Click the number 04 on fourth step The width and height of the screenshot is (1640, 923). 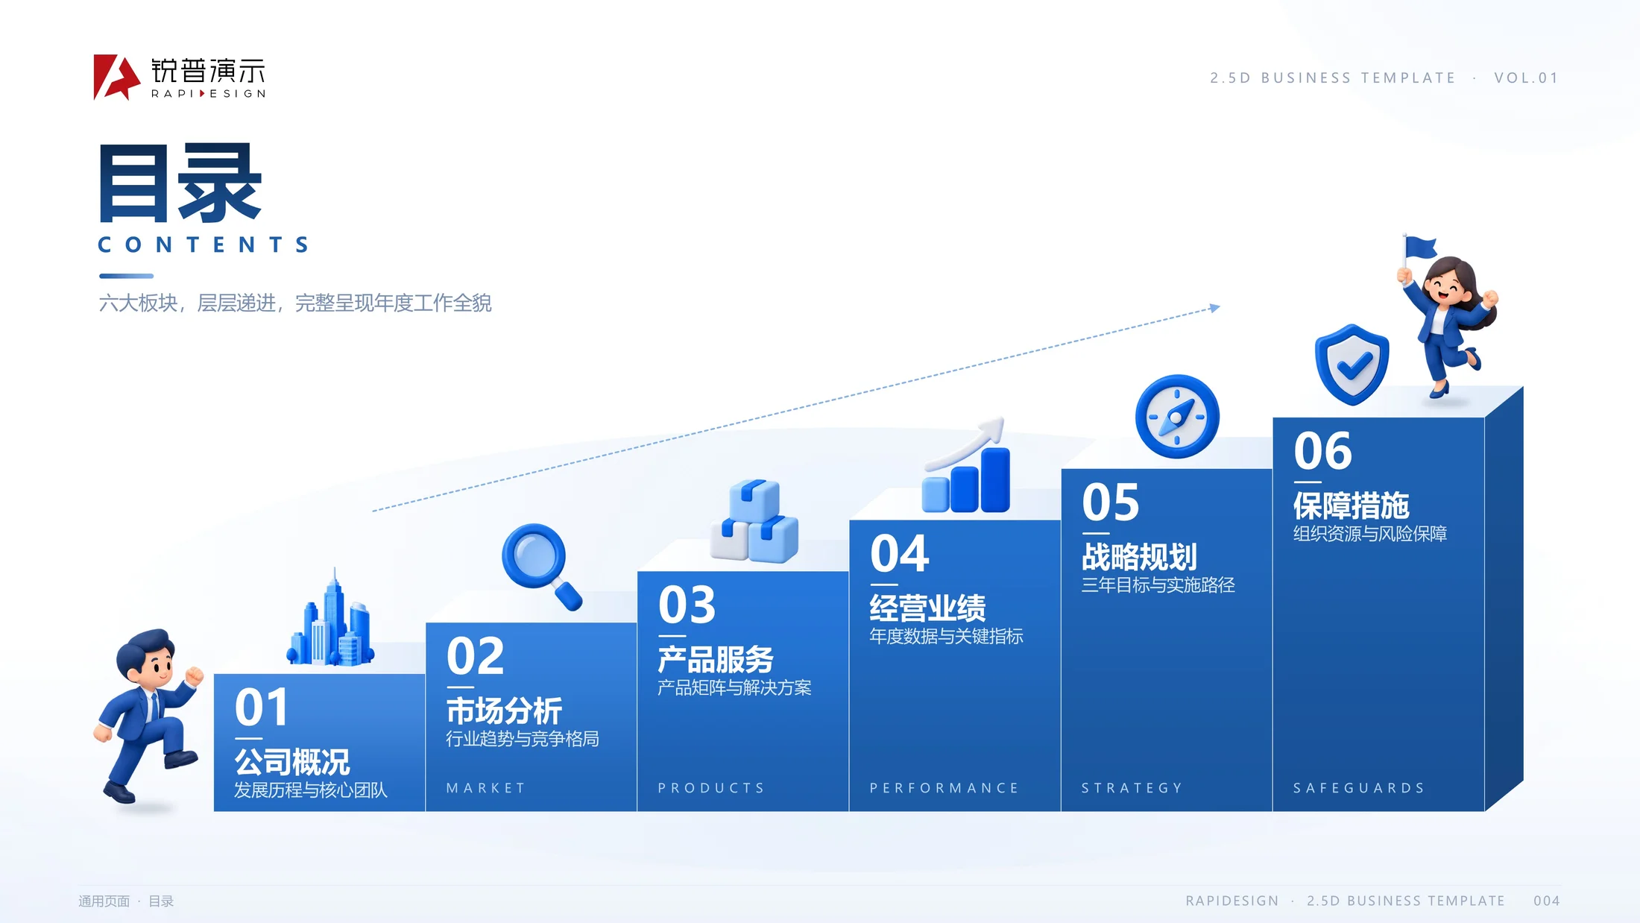point(899,553)
